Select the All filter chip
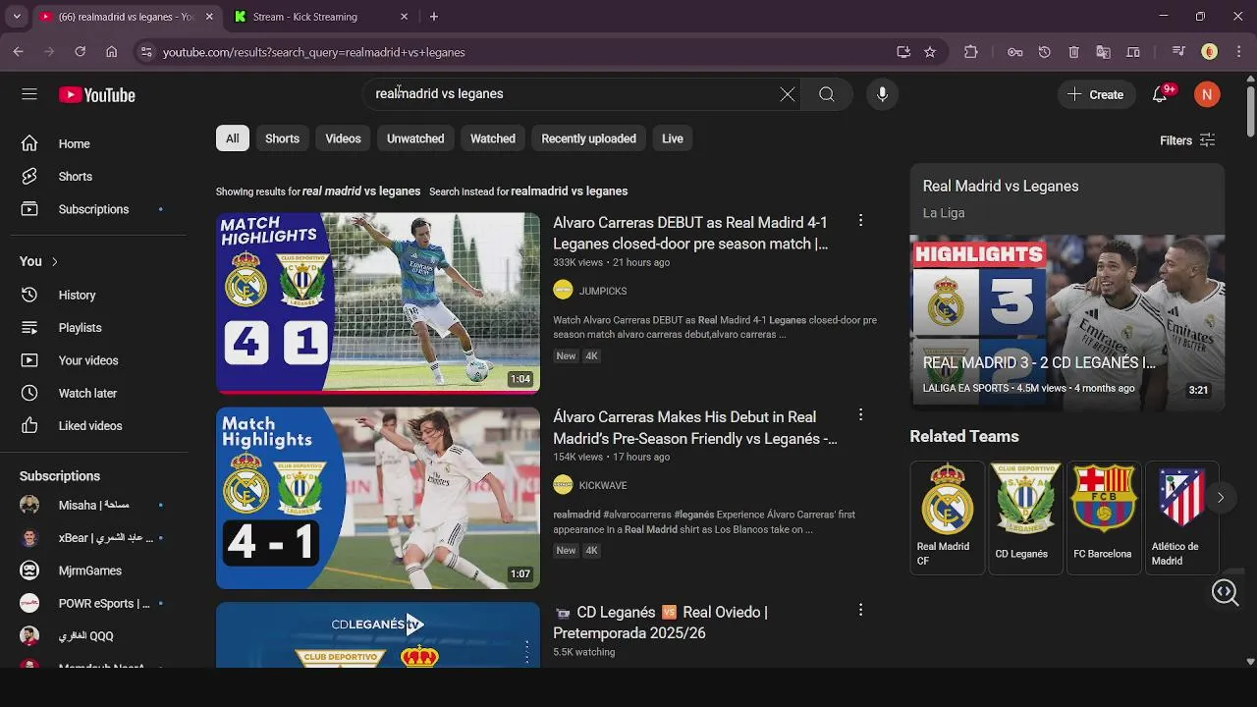The image size is (1257, 707). pos(233,138)
